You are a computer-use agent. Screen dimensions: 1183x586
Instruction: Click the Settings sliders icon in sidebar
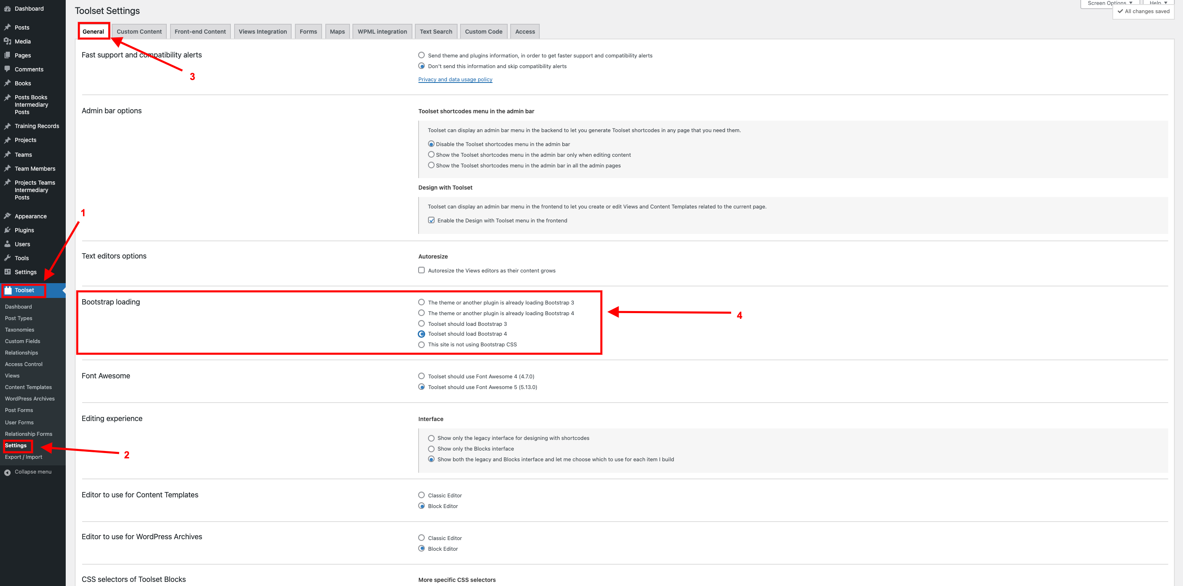7,272
